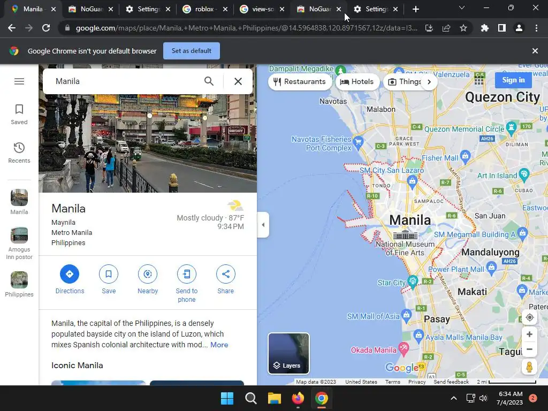Share this page from address bar
548x411 pixels.
(x=446, y=28)
